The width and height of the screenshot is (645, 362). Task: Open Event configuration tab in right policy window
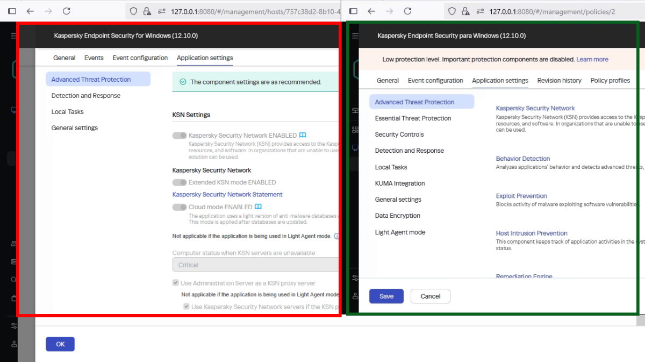tap(435, 81)
